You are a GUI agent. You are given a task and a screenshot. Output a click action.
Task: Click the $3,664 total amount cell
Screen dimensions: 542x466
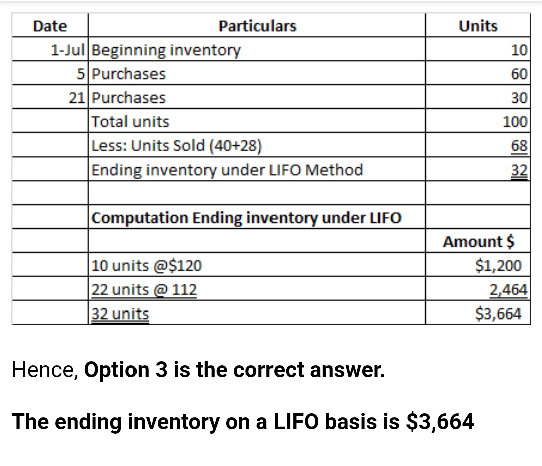(x=498, y=314)
